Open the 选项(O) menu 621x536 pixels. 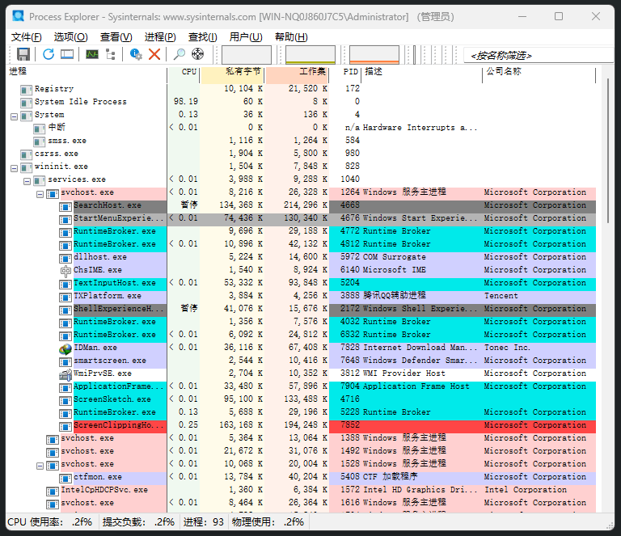pyautogui.click(x=70, y=36)
